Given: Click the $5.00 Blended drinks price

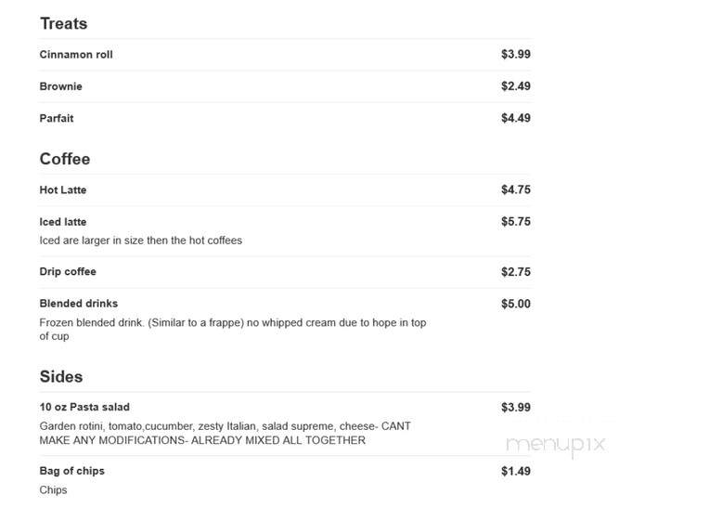Looking at the screenshot, I should click(516, 304).
